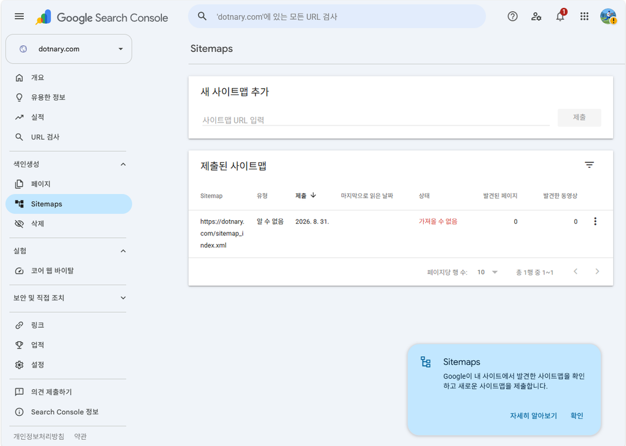Focus the URL inspection search box
The height and width of the screenshot is (446, 626).
(x=337, y=17)
